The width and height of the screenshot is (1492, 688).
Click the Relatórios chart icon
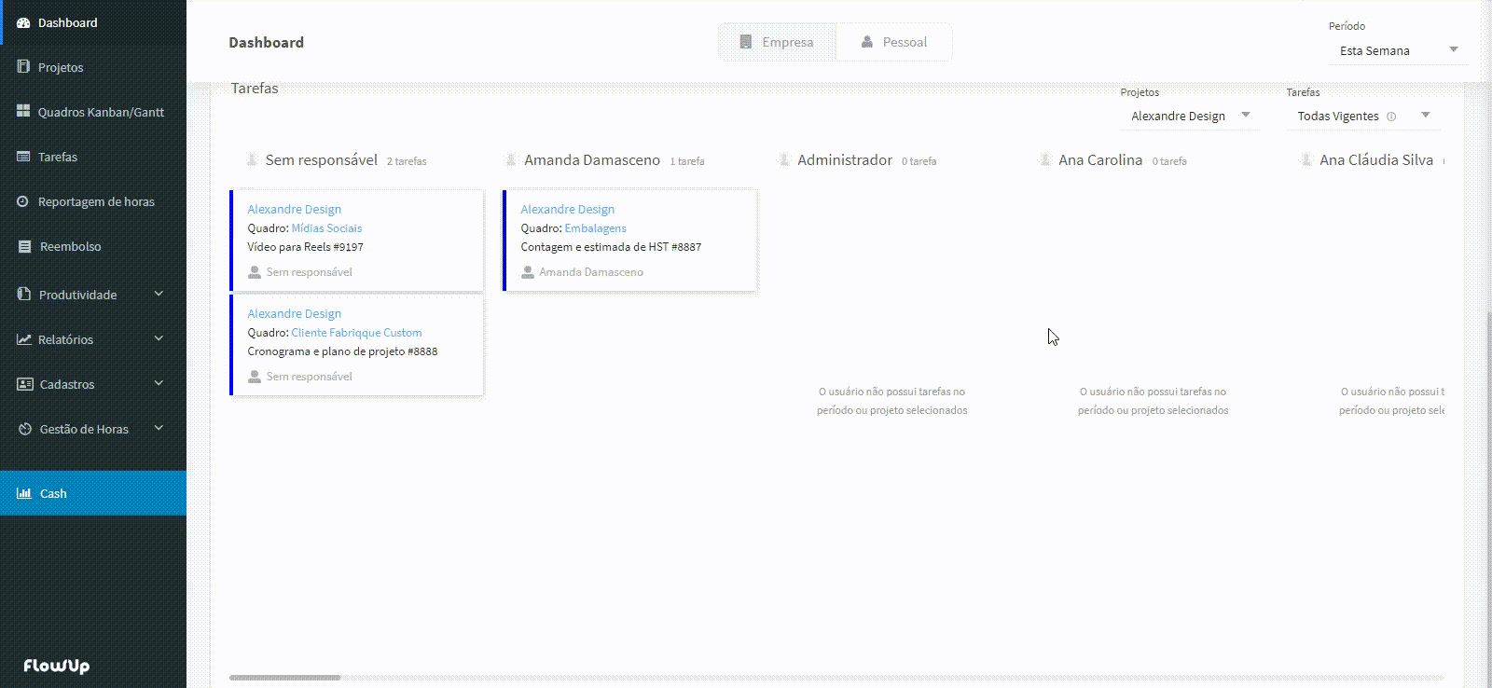click(24, 339)
